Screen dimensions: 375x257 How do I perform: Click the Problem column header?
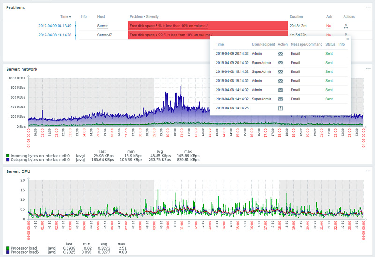[137, 17]
